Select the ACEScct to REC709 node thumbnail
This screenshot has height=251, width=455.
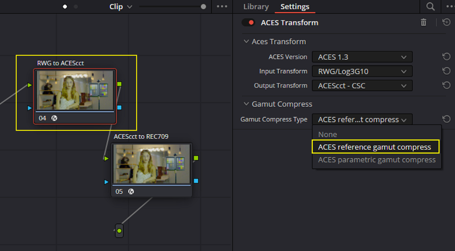point(152,164)
